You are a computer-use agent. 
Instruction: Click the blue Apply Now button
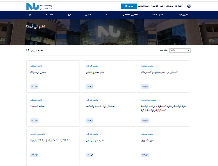click(x=129, y=6)
